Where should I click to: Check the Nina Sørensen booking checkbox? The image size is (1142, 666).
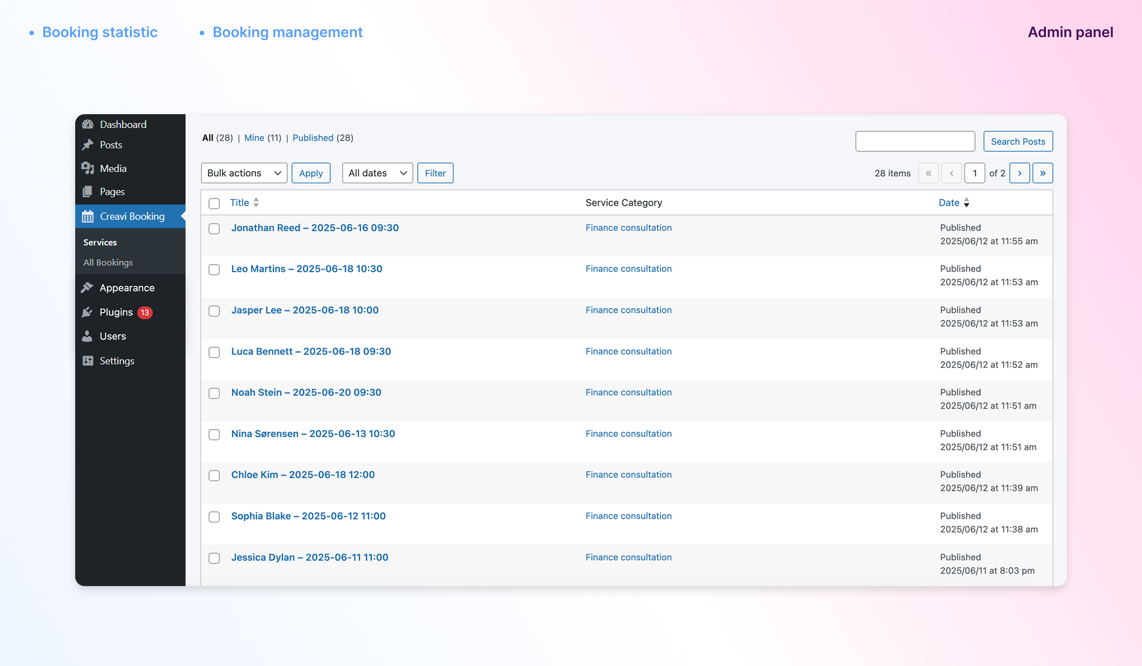pos(214,435)
